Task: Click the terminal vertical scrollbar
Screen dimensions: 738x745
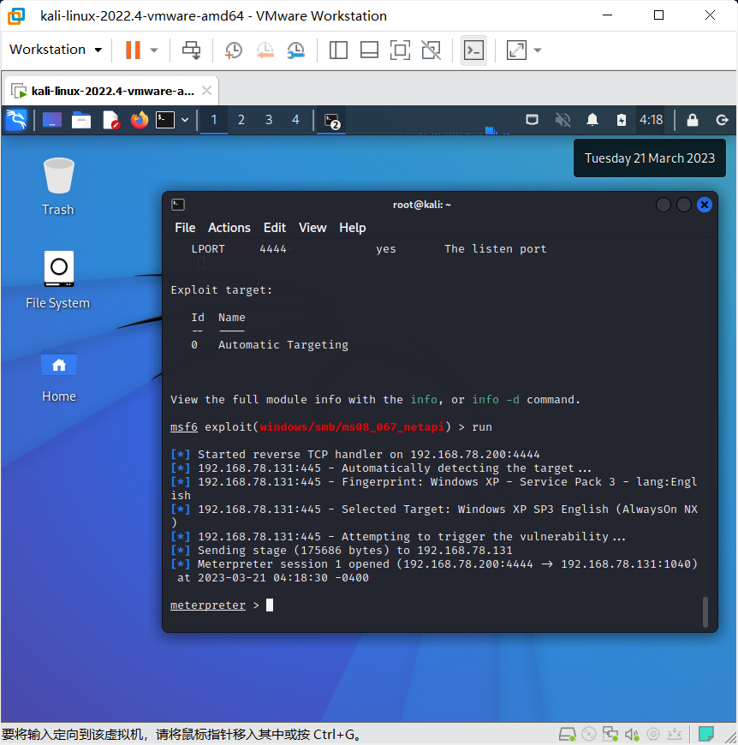Action: [x=705, y=612]
